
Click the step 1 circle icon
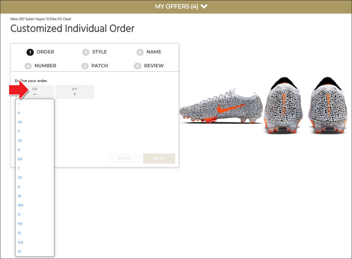point(30,52)
